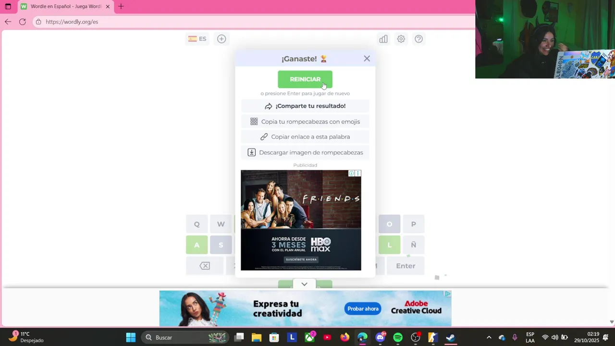Open the Xbox app on taskbar
This screenshot has width=615, height=346.
pyautogui.click(x=309, y=337)
